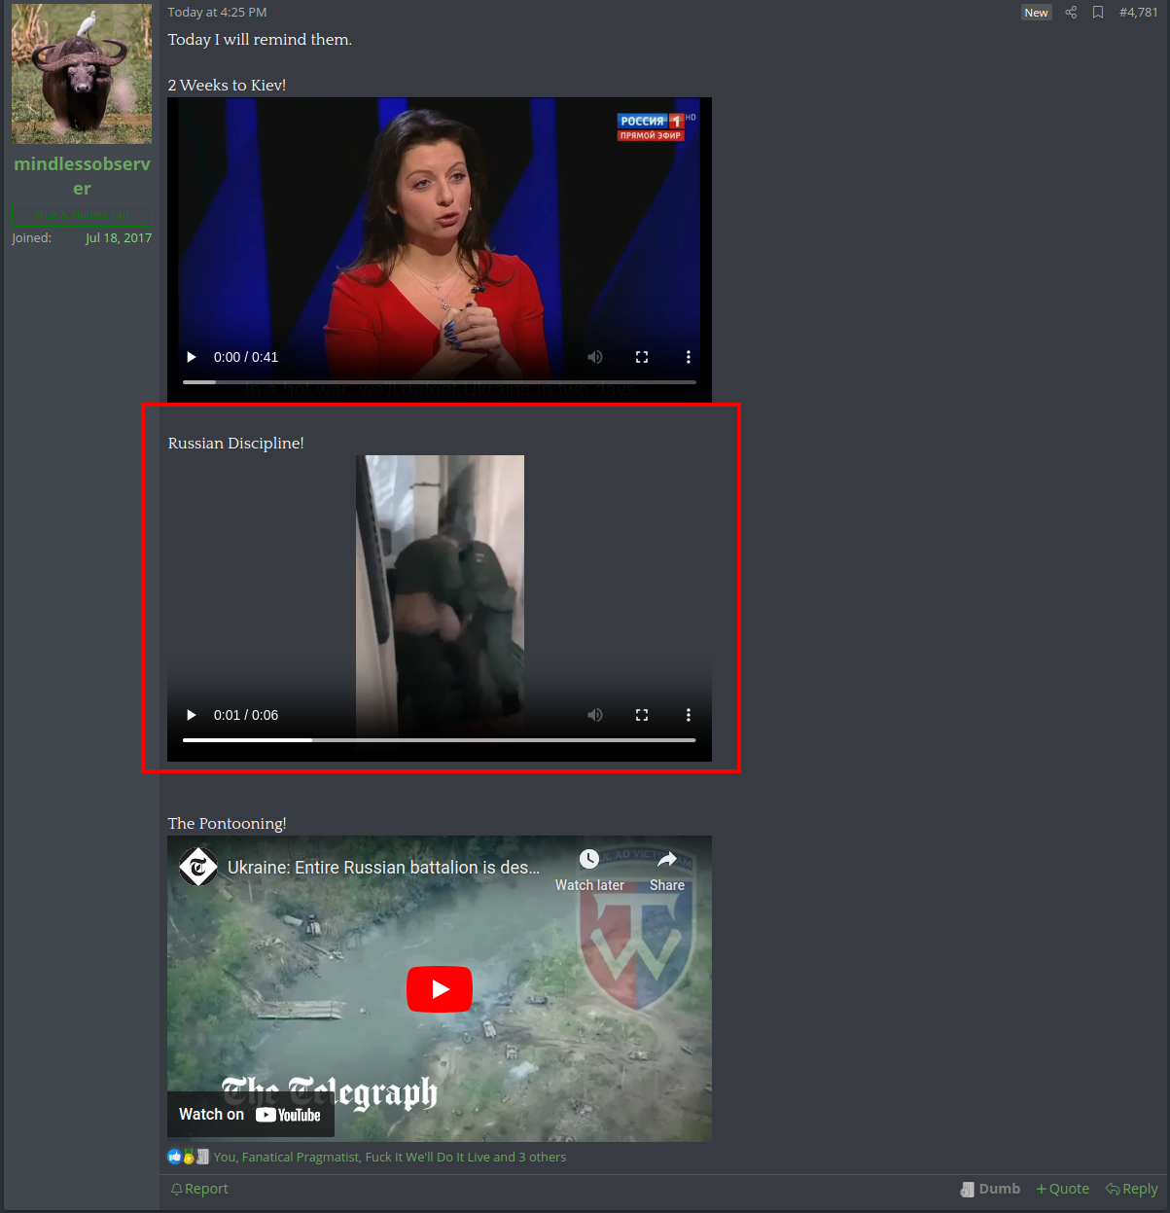Image resolution: width=1170 pixels, height=1213 pixels.
Task: Click the New post badge
Action: (1037, 13)
